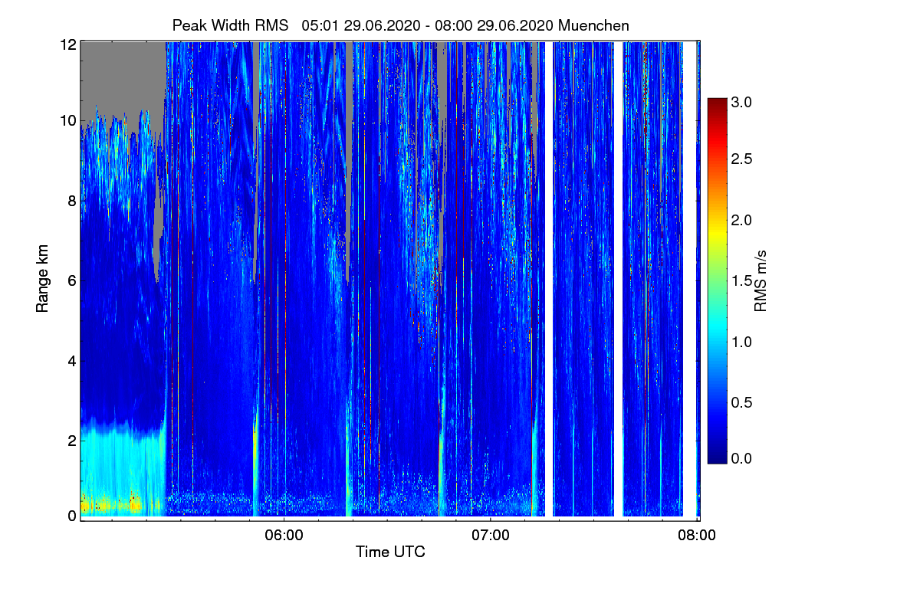920x613 pixels.
Task: Click the Muenchen location text in title
Action: (593, 25)
